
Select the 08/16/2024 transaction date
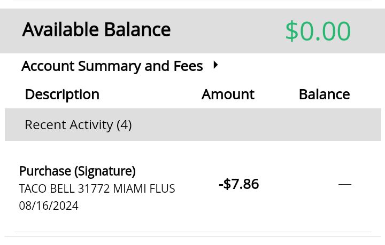[x=49, y=206]
